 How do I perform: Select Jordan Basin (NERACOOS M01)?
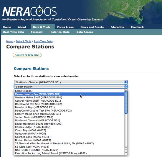coord(69,117)
